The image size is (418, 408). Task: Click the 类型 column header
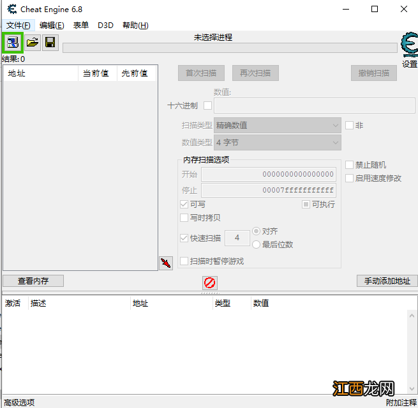(x=232, y=303)
